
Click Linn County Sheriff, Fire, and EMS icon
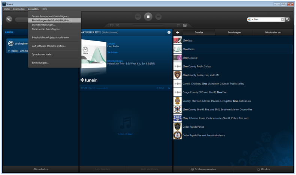(x=178, y=110)
